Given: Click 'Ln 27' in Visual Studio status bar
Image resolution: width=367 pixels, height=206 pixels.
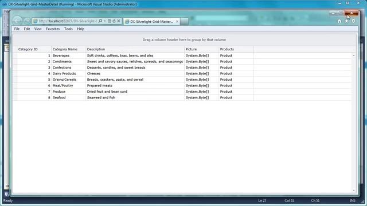Looking at the screenshot, I should tap(262, 201).
